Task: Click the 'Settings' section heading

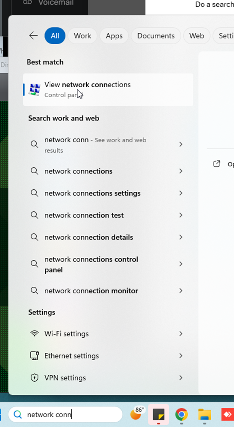Action: click(42, 313)
